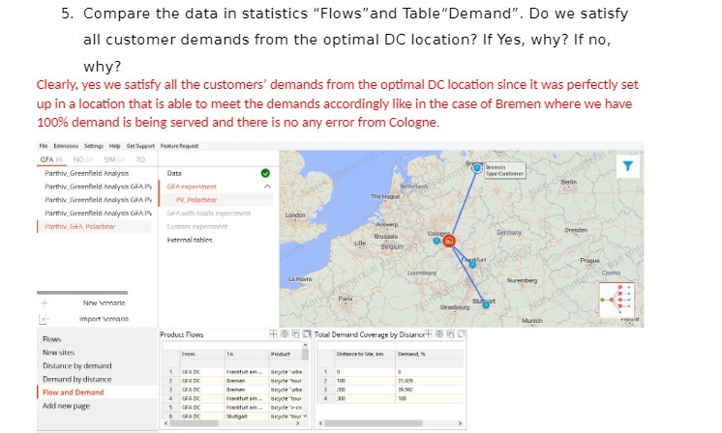
Task: Open the New sites statistics page
Action: coord(58,352)
